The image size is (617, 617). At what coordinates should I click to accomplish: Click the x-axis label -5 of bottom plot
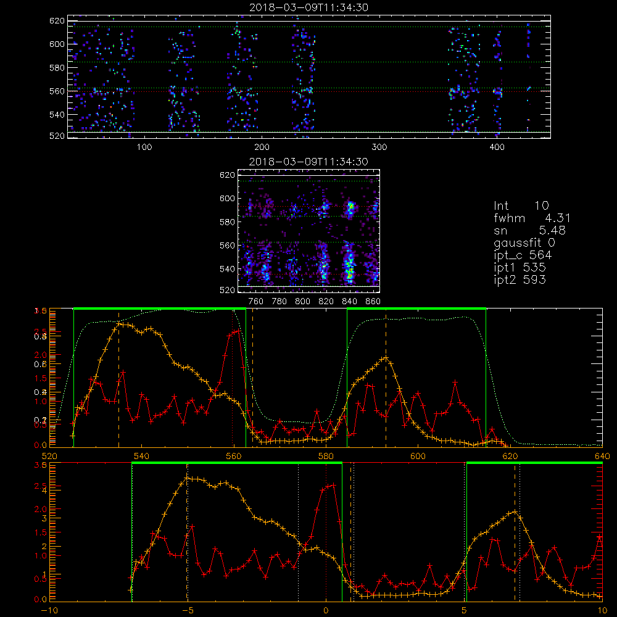point(188,611)
